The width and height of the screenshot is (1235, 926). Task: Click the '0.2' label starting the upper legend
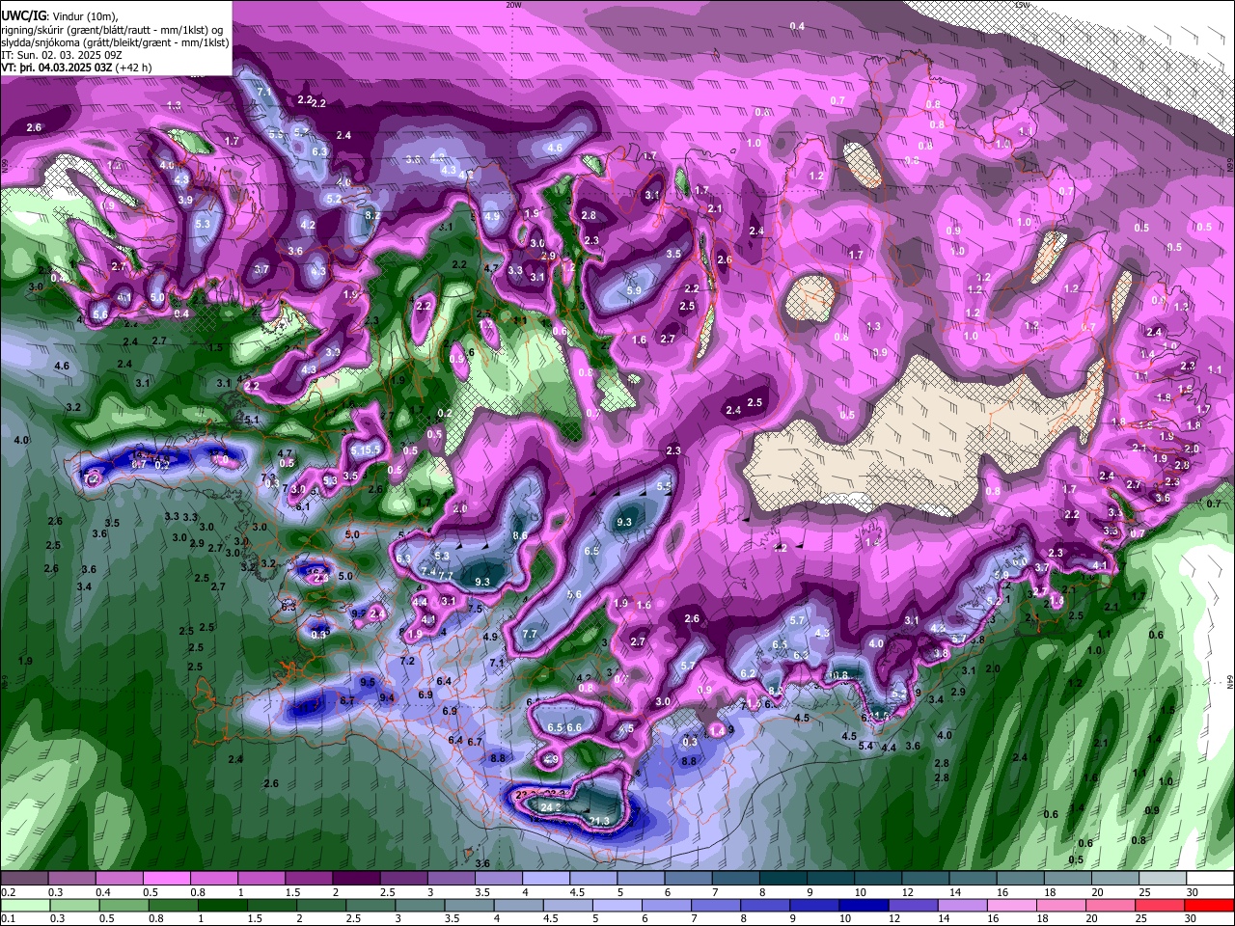[8, 892]
